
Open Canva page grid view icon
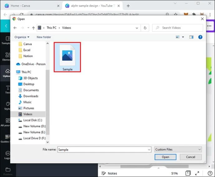(x=188, y=173)
